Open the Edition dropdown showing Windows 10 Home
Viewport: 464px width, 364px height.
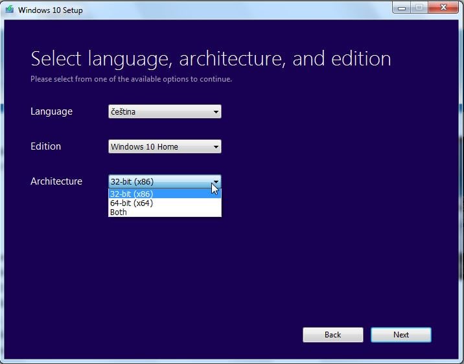165,146
